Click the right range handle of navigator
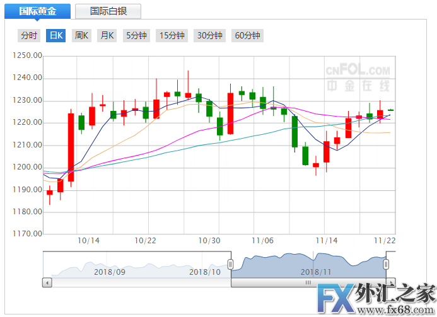 387,264
